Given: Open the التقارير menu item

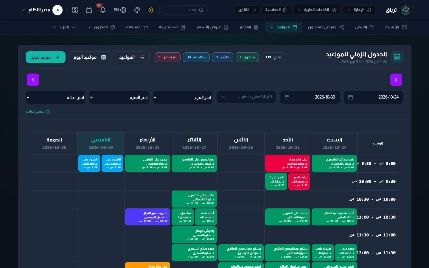Looking at the screenshot, I should coord(247,10).
